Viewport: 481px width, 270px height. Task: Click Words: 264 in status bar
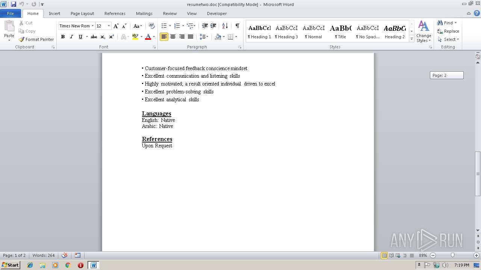pyautogui.click(x=44, y=255)
